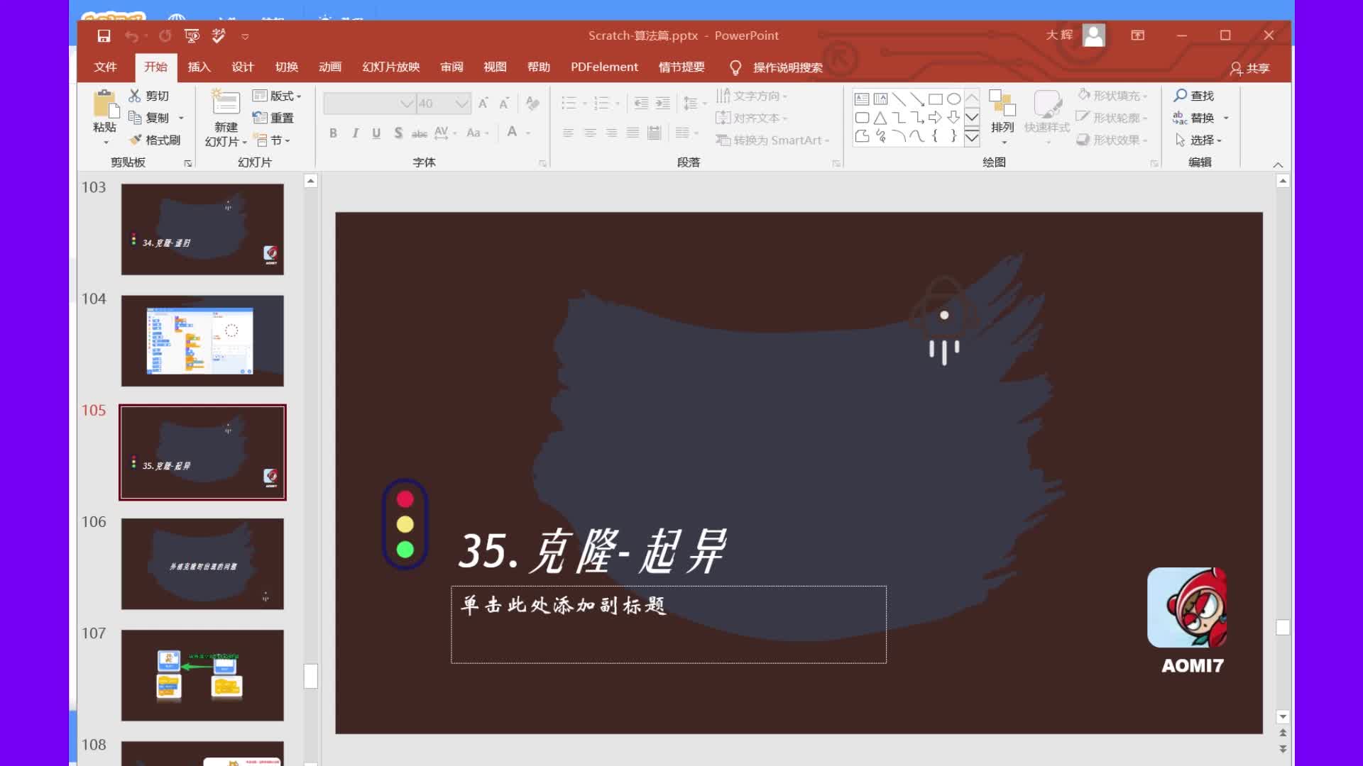Undo the last action

coord(131,35)
